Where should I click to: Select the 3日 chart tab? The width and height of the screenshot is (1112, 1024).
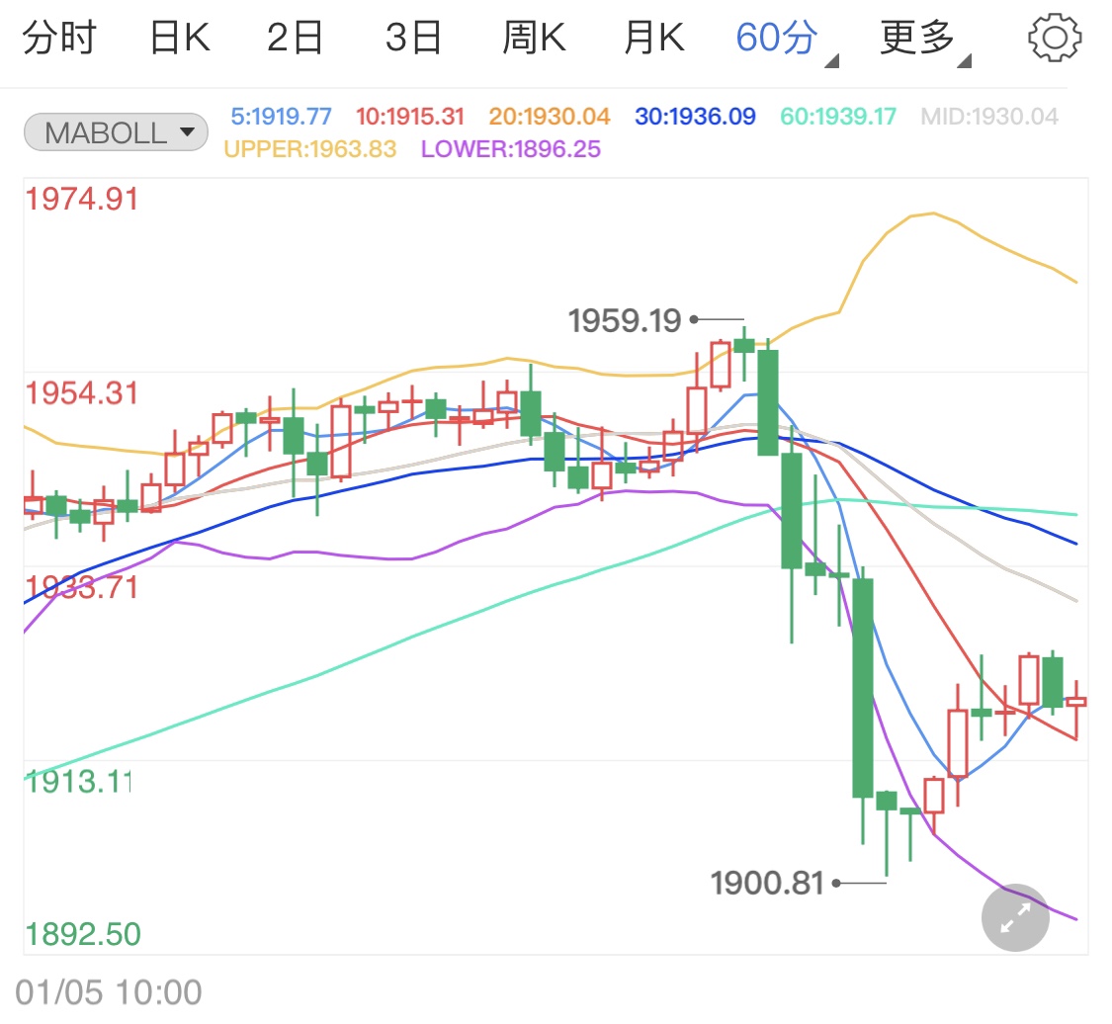pyautogui.click(x=413, y=38)
